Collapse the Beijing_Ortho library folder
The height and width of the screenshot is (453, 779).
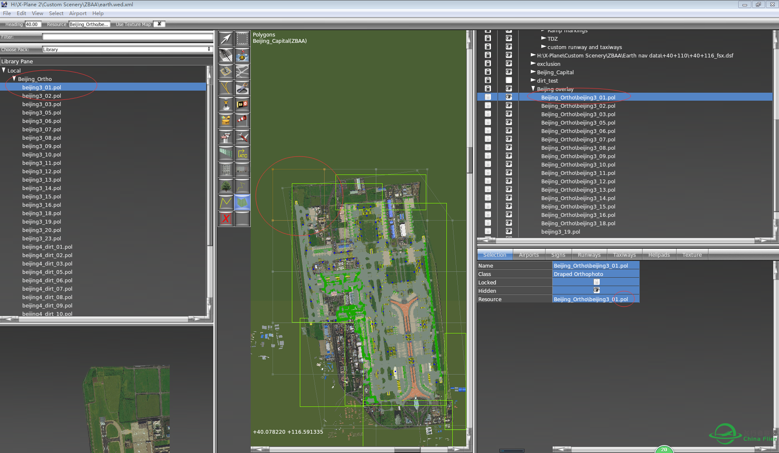[14, 78]
